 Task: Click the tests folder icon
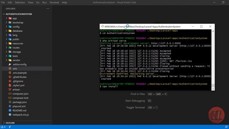[x=10, y=56]
